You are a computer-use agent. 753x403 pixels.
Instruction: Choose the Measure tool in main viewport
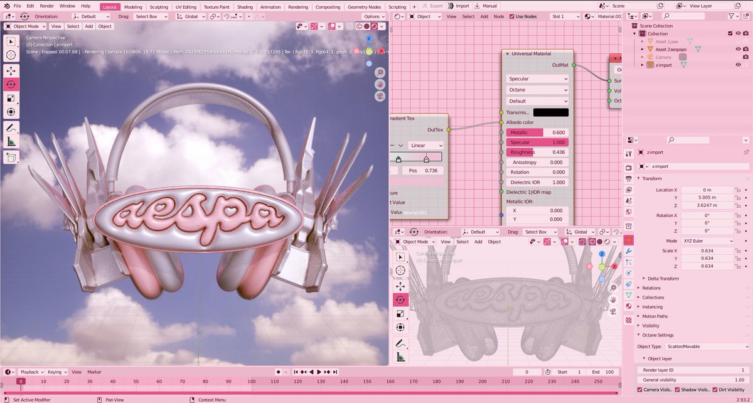click(11, 142)
